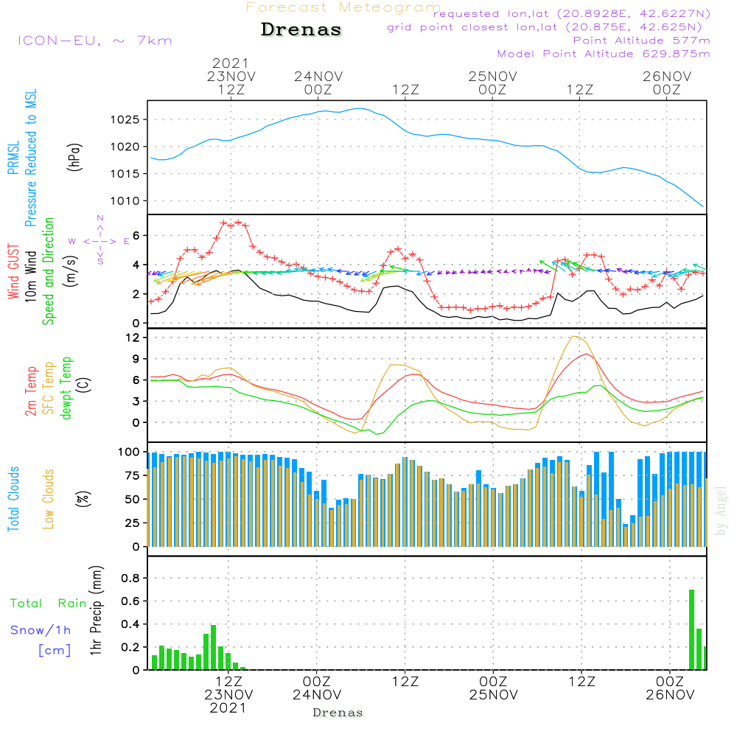Click the Point Altitude 577m label
This screenshot has height=737, width=737.
click(641, 41)
